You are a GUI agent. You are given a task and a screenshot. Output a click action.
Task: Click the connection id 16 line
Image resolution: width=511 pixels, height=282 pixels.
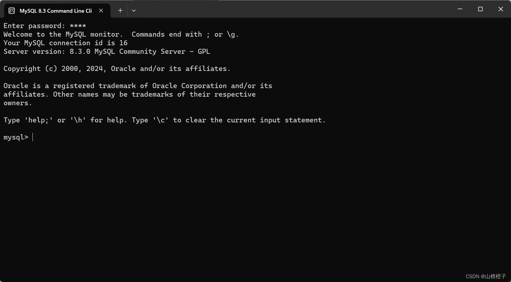65,43
